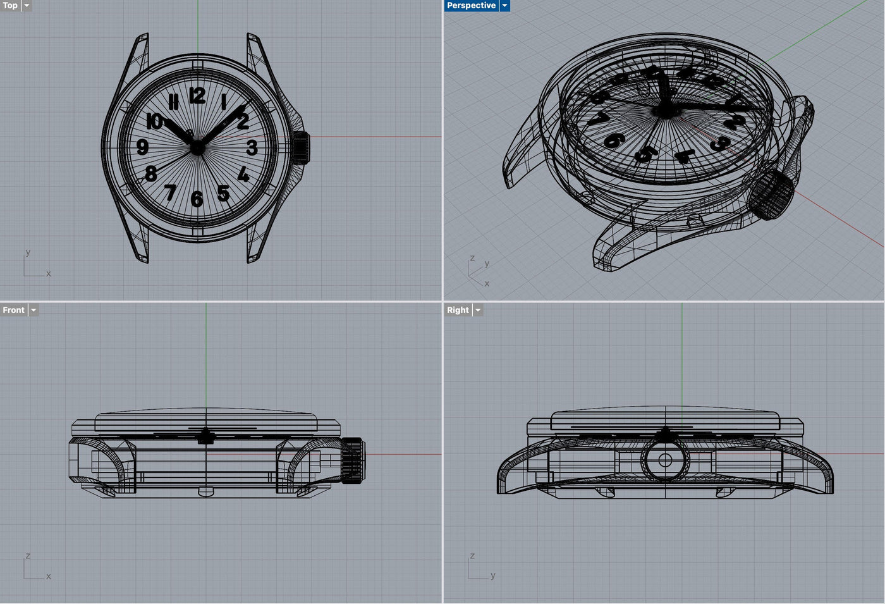Screen dimensions: 885x604
Task: Open the Perspective viewport dropdown arrow
Action: point(504,6)
